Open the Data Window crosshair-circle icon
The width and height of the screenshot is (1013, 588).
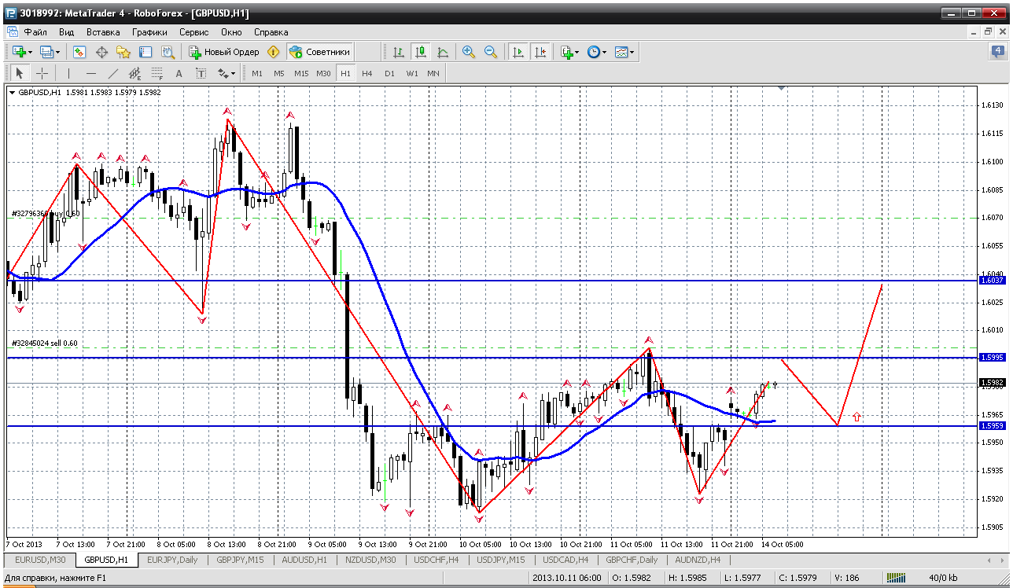click(x=101, y=52)
